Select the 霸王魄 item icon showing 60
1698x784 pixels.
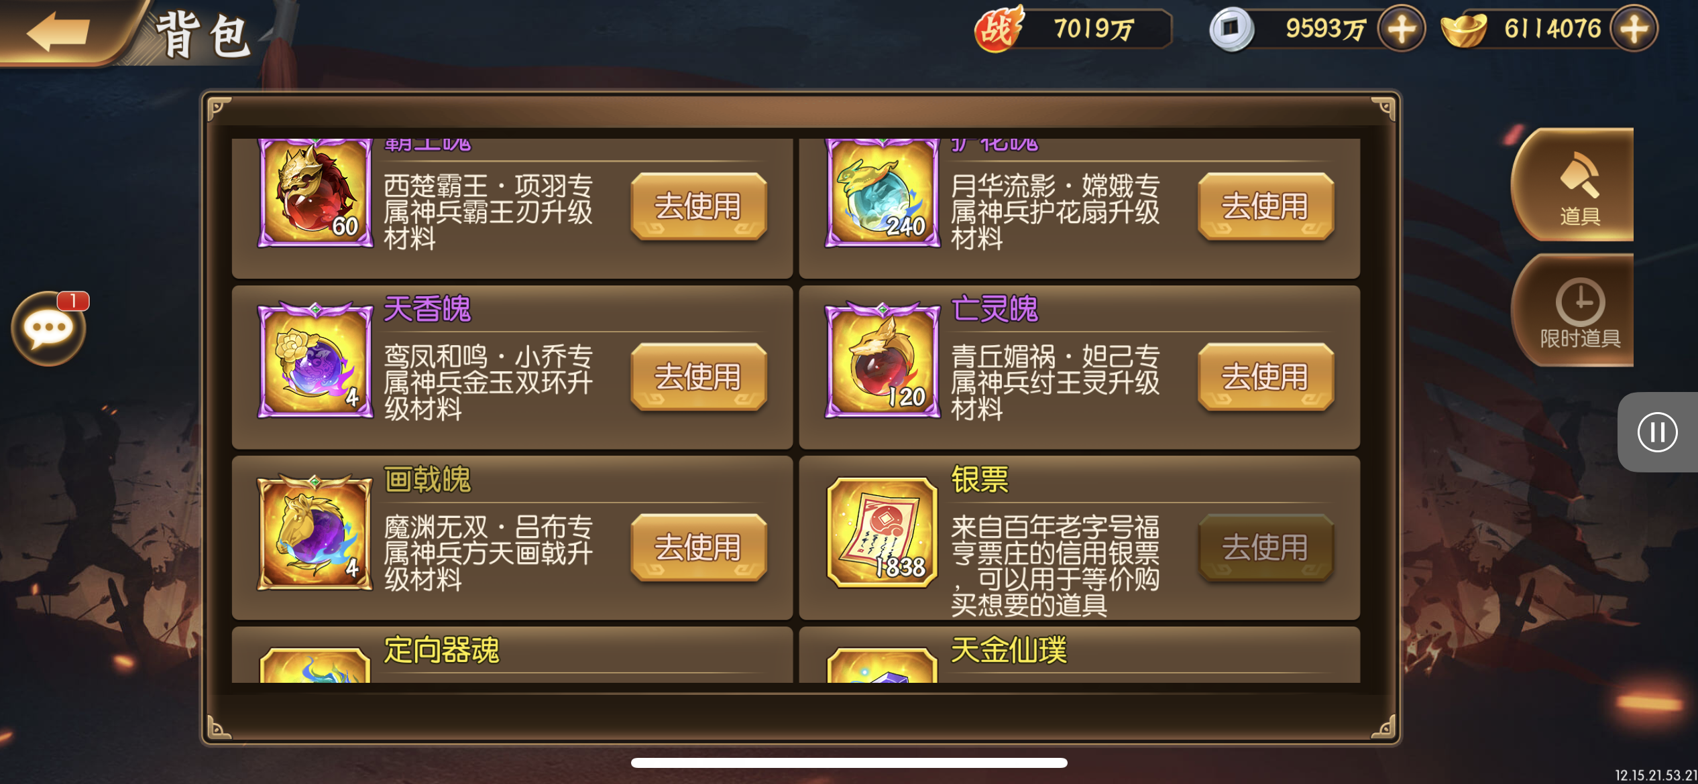point(315,194)
